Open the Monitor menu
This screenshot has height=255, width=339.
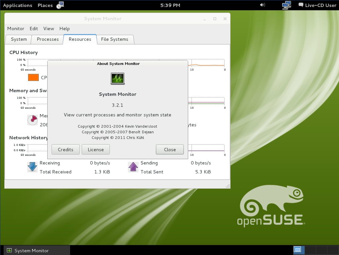(16, 29)
